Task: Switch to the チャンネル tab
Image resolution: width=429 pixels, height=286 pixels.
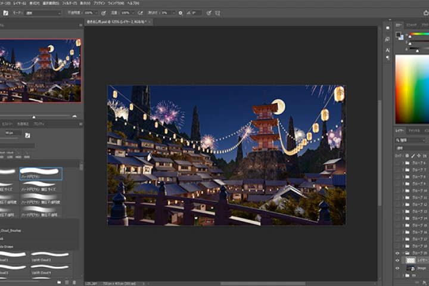Action: tap(414, 130)
